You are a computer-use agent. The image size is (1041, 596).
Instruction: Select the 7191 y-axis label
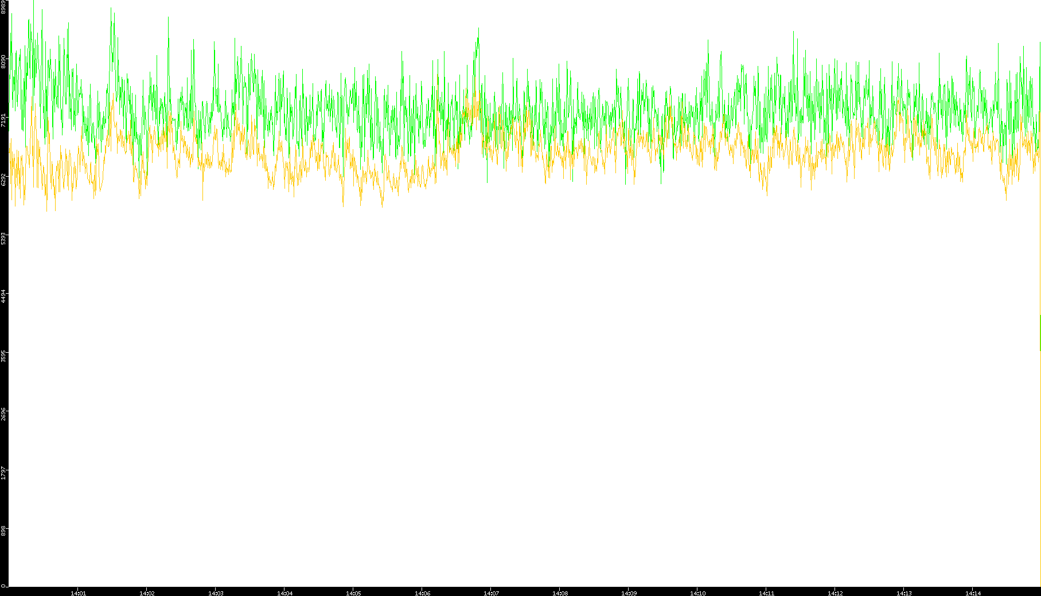point(4,120)
